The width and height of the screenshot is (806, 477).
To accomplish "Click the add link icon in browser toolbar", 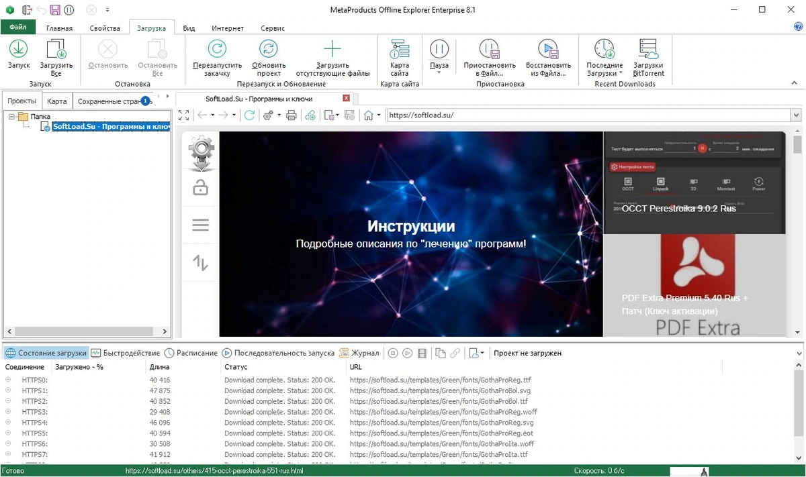I will click(310, 115).
